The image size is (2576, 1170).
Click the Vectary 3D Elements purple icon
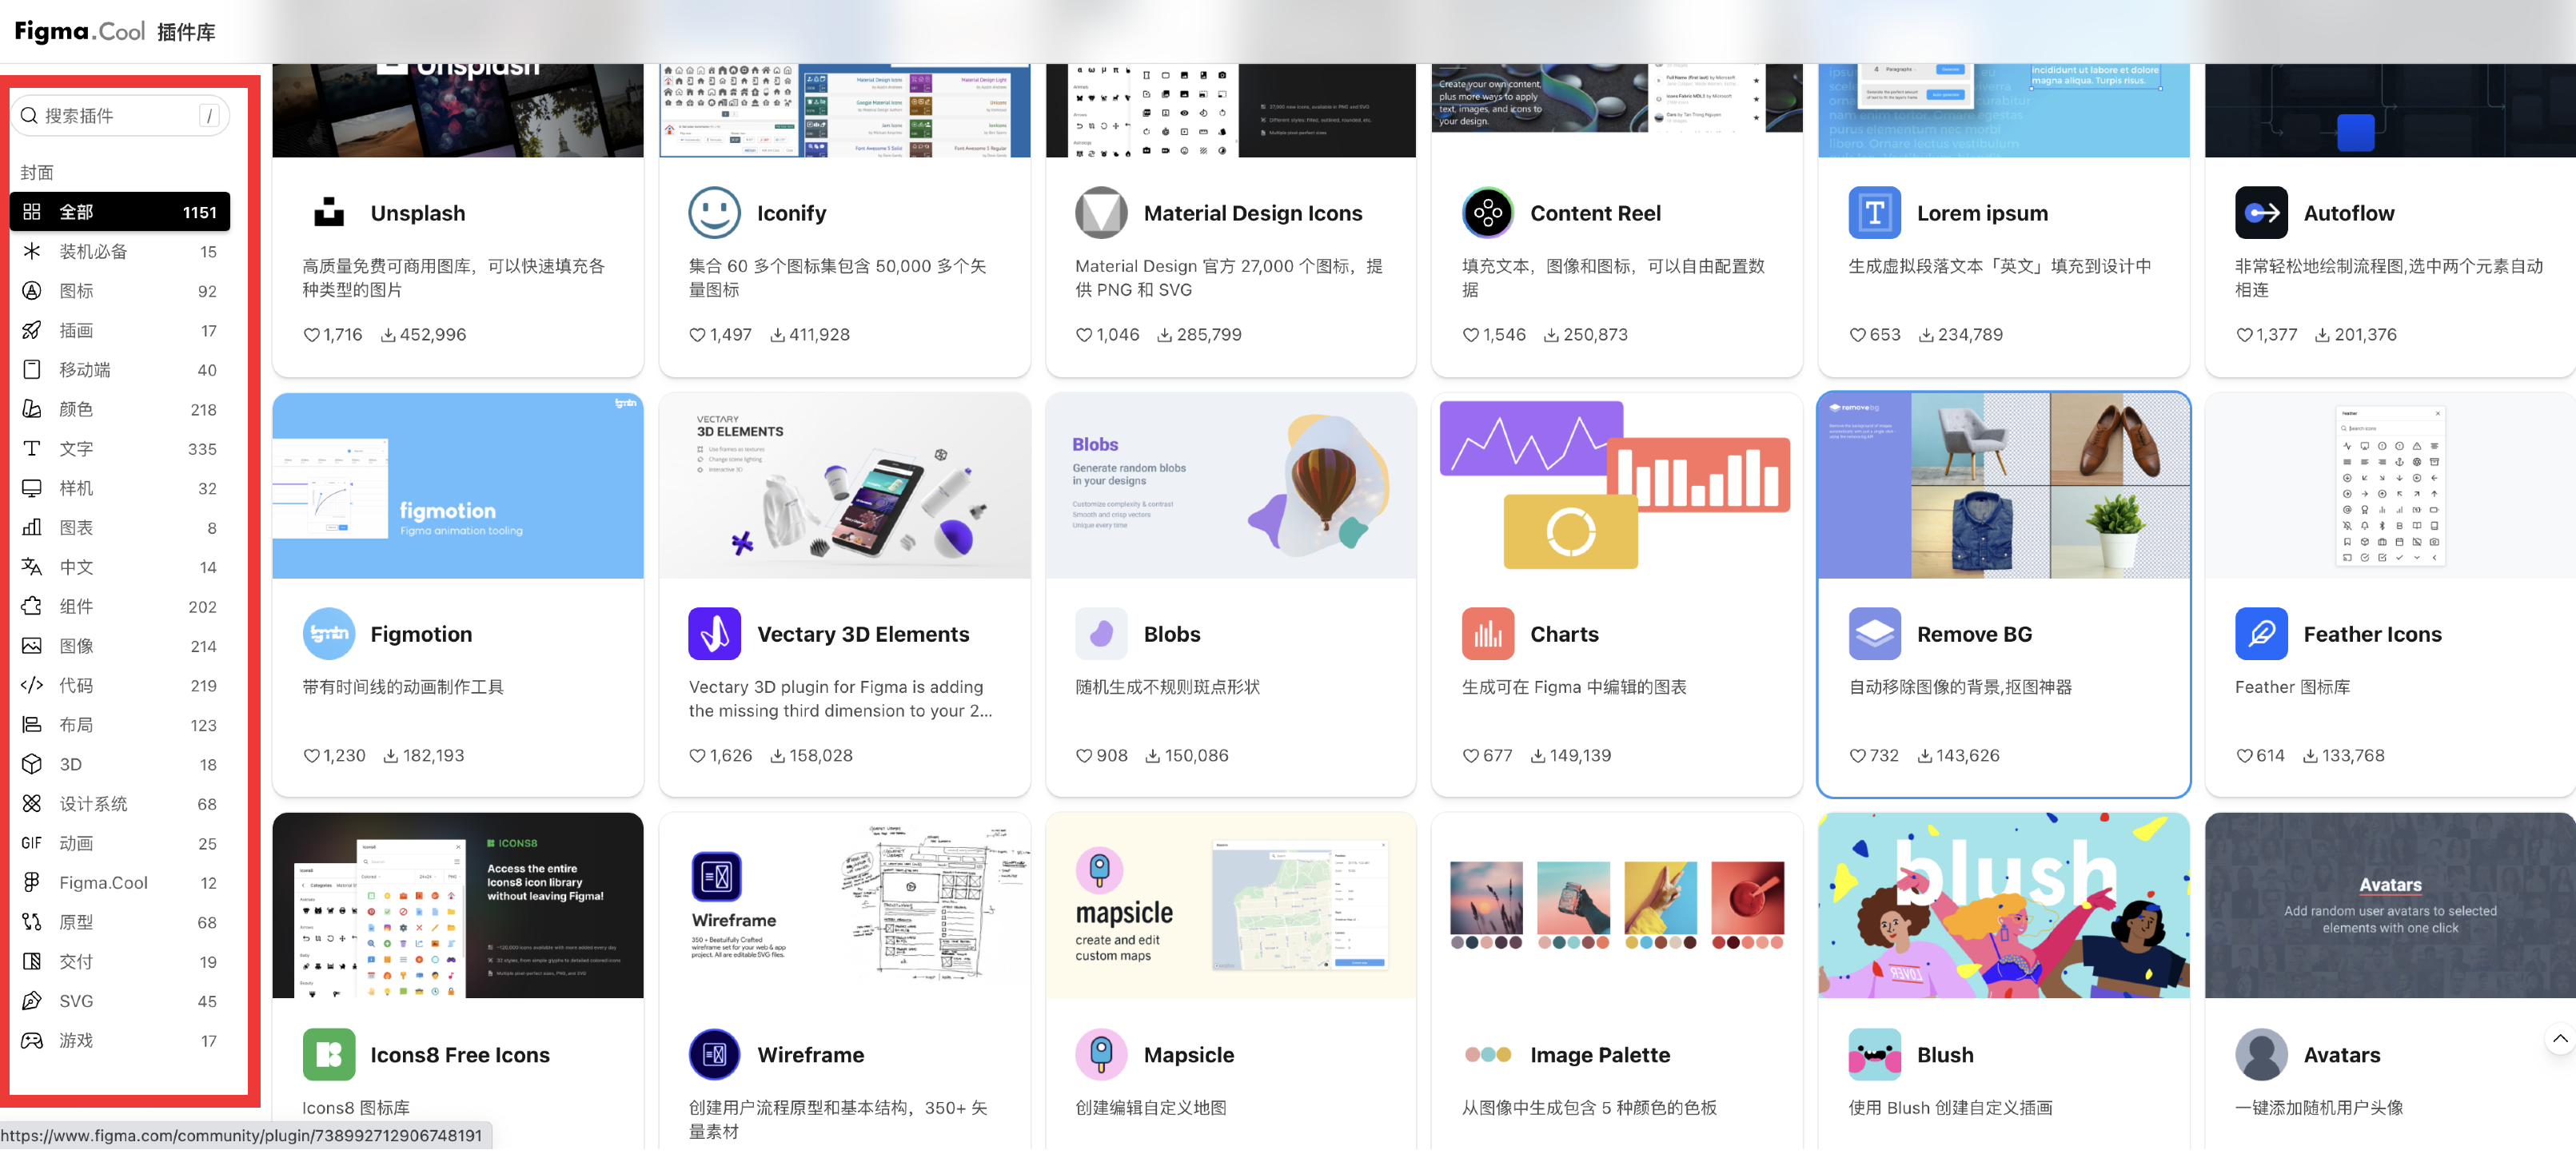[714, 634]
